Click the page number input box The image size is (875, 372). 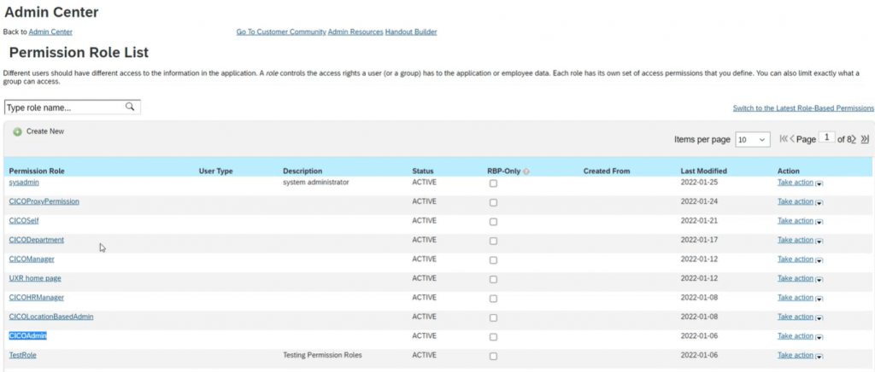[827, 138]
